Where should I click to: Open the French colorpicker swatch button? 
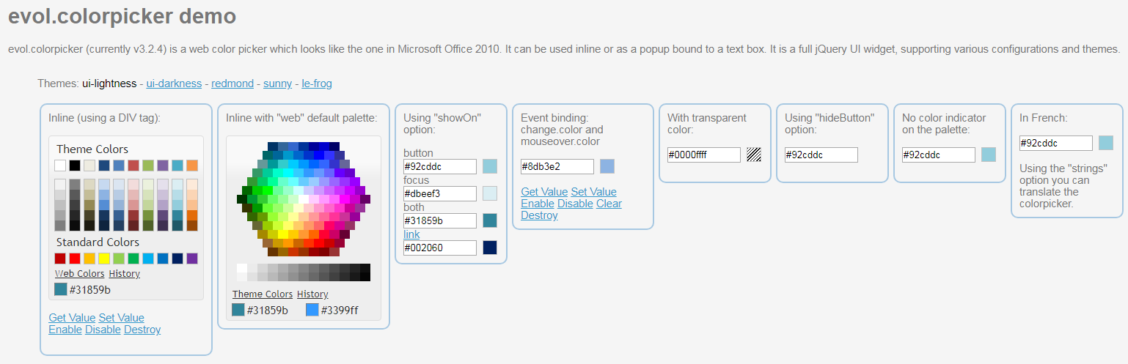pos(1106,143)
